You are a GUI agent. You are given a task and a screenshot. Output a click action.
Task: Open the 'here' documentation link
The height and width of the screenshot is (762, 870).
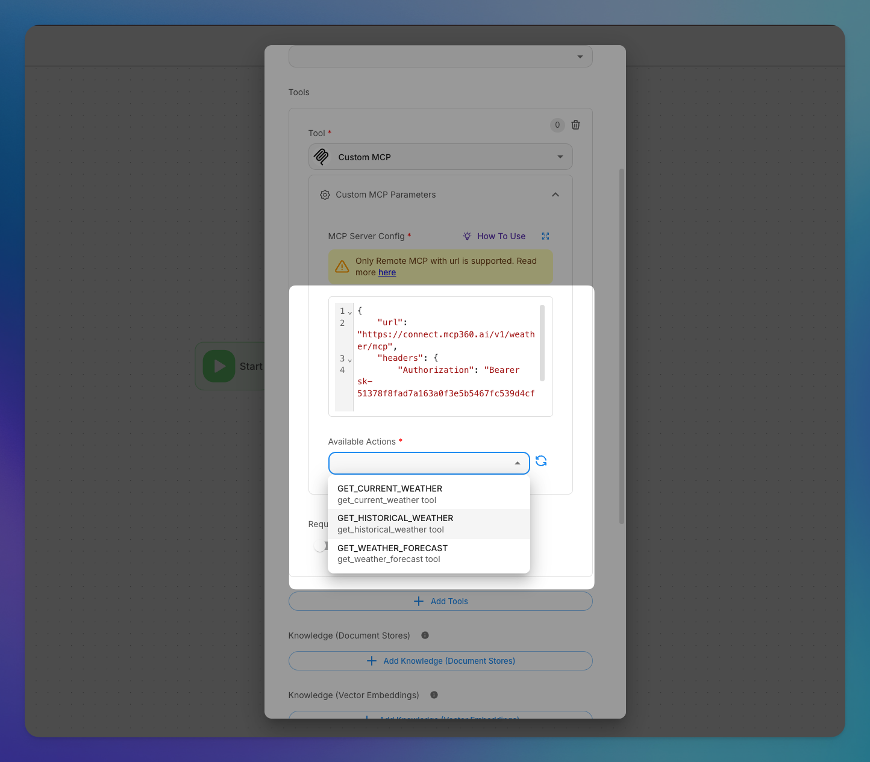click(387, 272)
